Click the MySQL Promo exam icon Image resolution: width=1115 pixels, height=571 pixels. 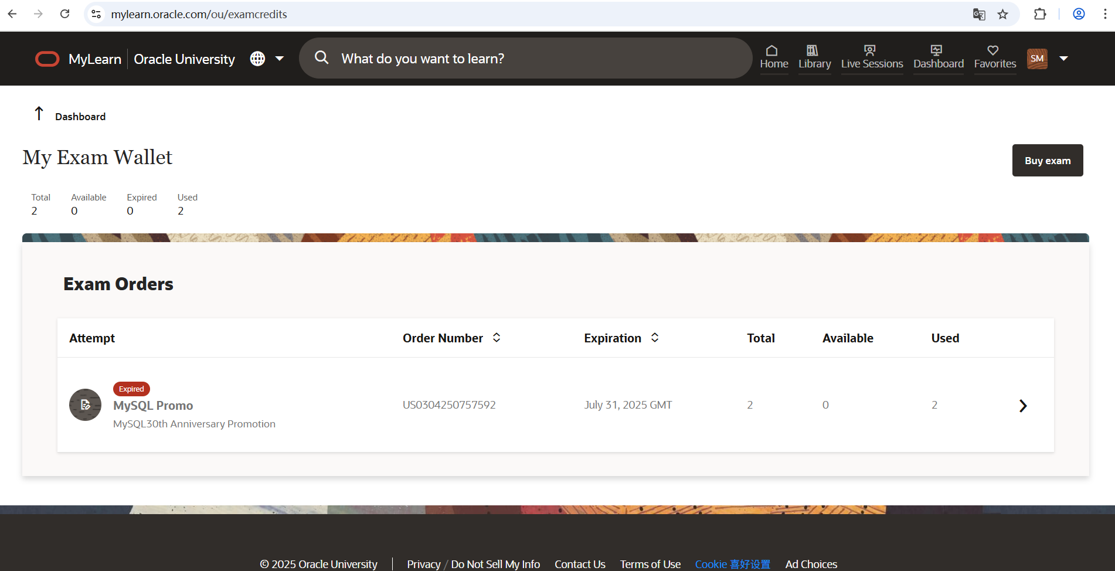tap(86, 405)
